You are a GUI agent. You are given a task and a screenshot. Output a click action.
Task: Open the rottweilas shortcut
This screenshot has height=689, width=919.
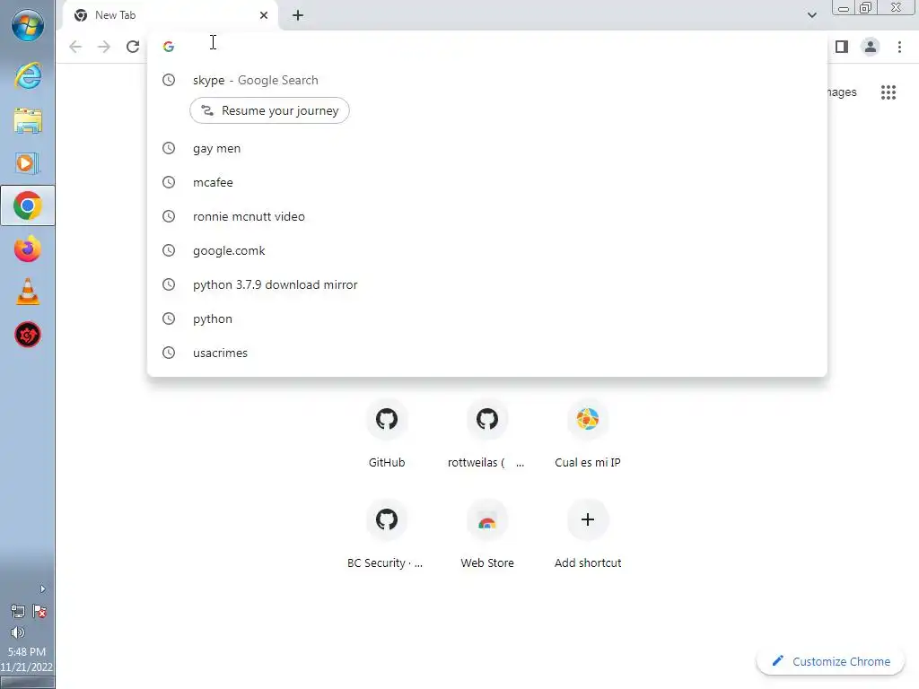coord(487,435)
